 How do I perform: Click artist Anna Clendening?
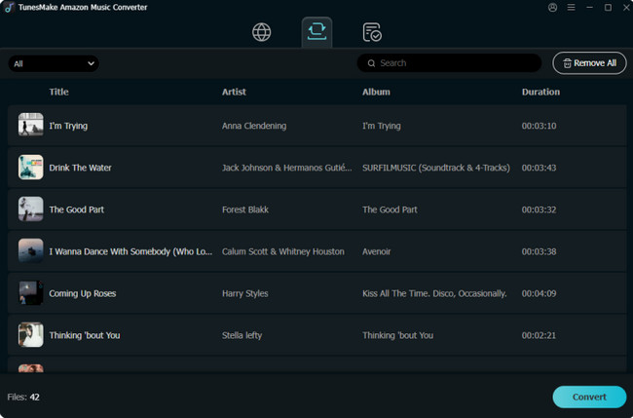pyautogui.click(x=254, y=126)
